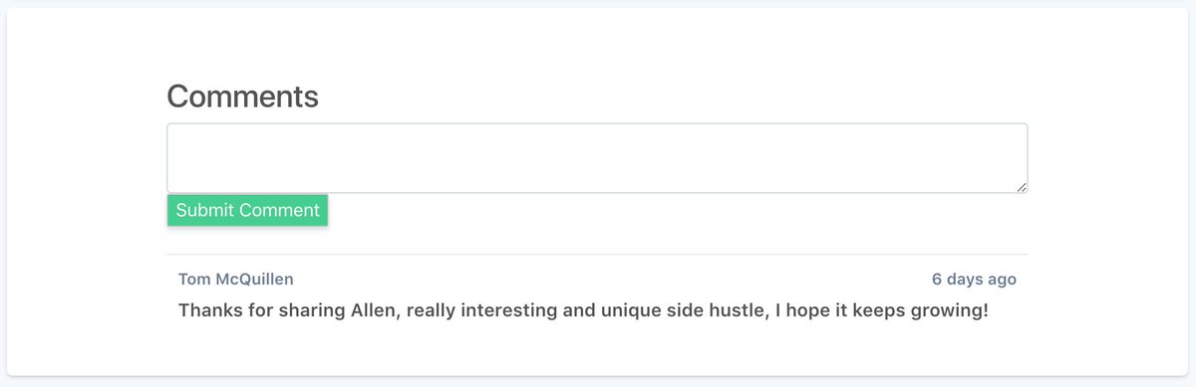This screenshot has height=387, width=1196.
Task: Click the divider line above Tom's comment
Action: (597, 255)
